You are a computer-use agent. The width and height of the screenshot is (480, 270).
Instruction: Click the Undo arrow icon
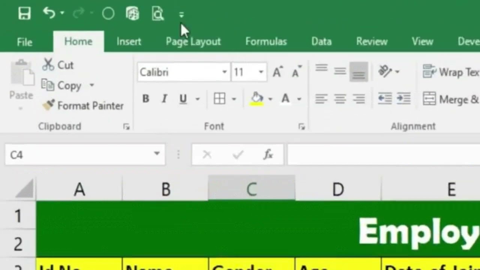click(x=49, y=13)
